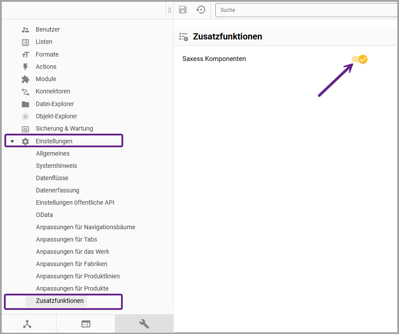Screen dimensions: 399x334
Task: Switch to the layout window bottom tab
Action: pos(86,324)
